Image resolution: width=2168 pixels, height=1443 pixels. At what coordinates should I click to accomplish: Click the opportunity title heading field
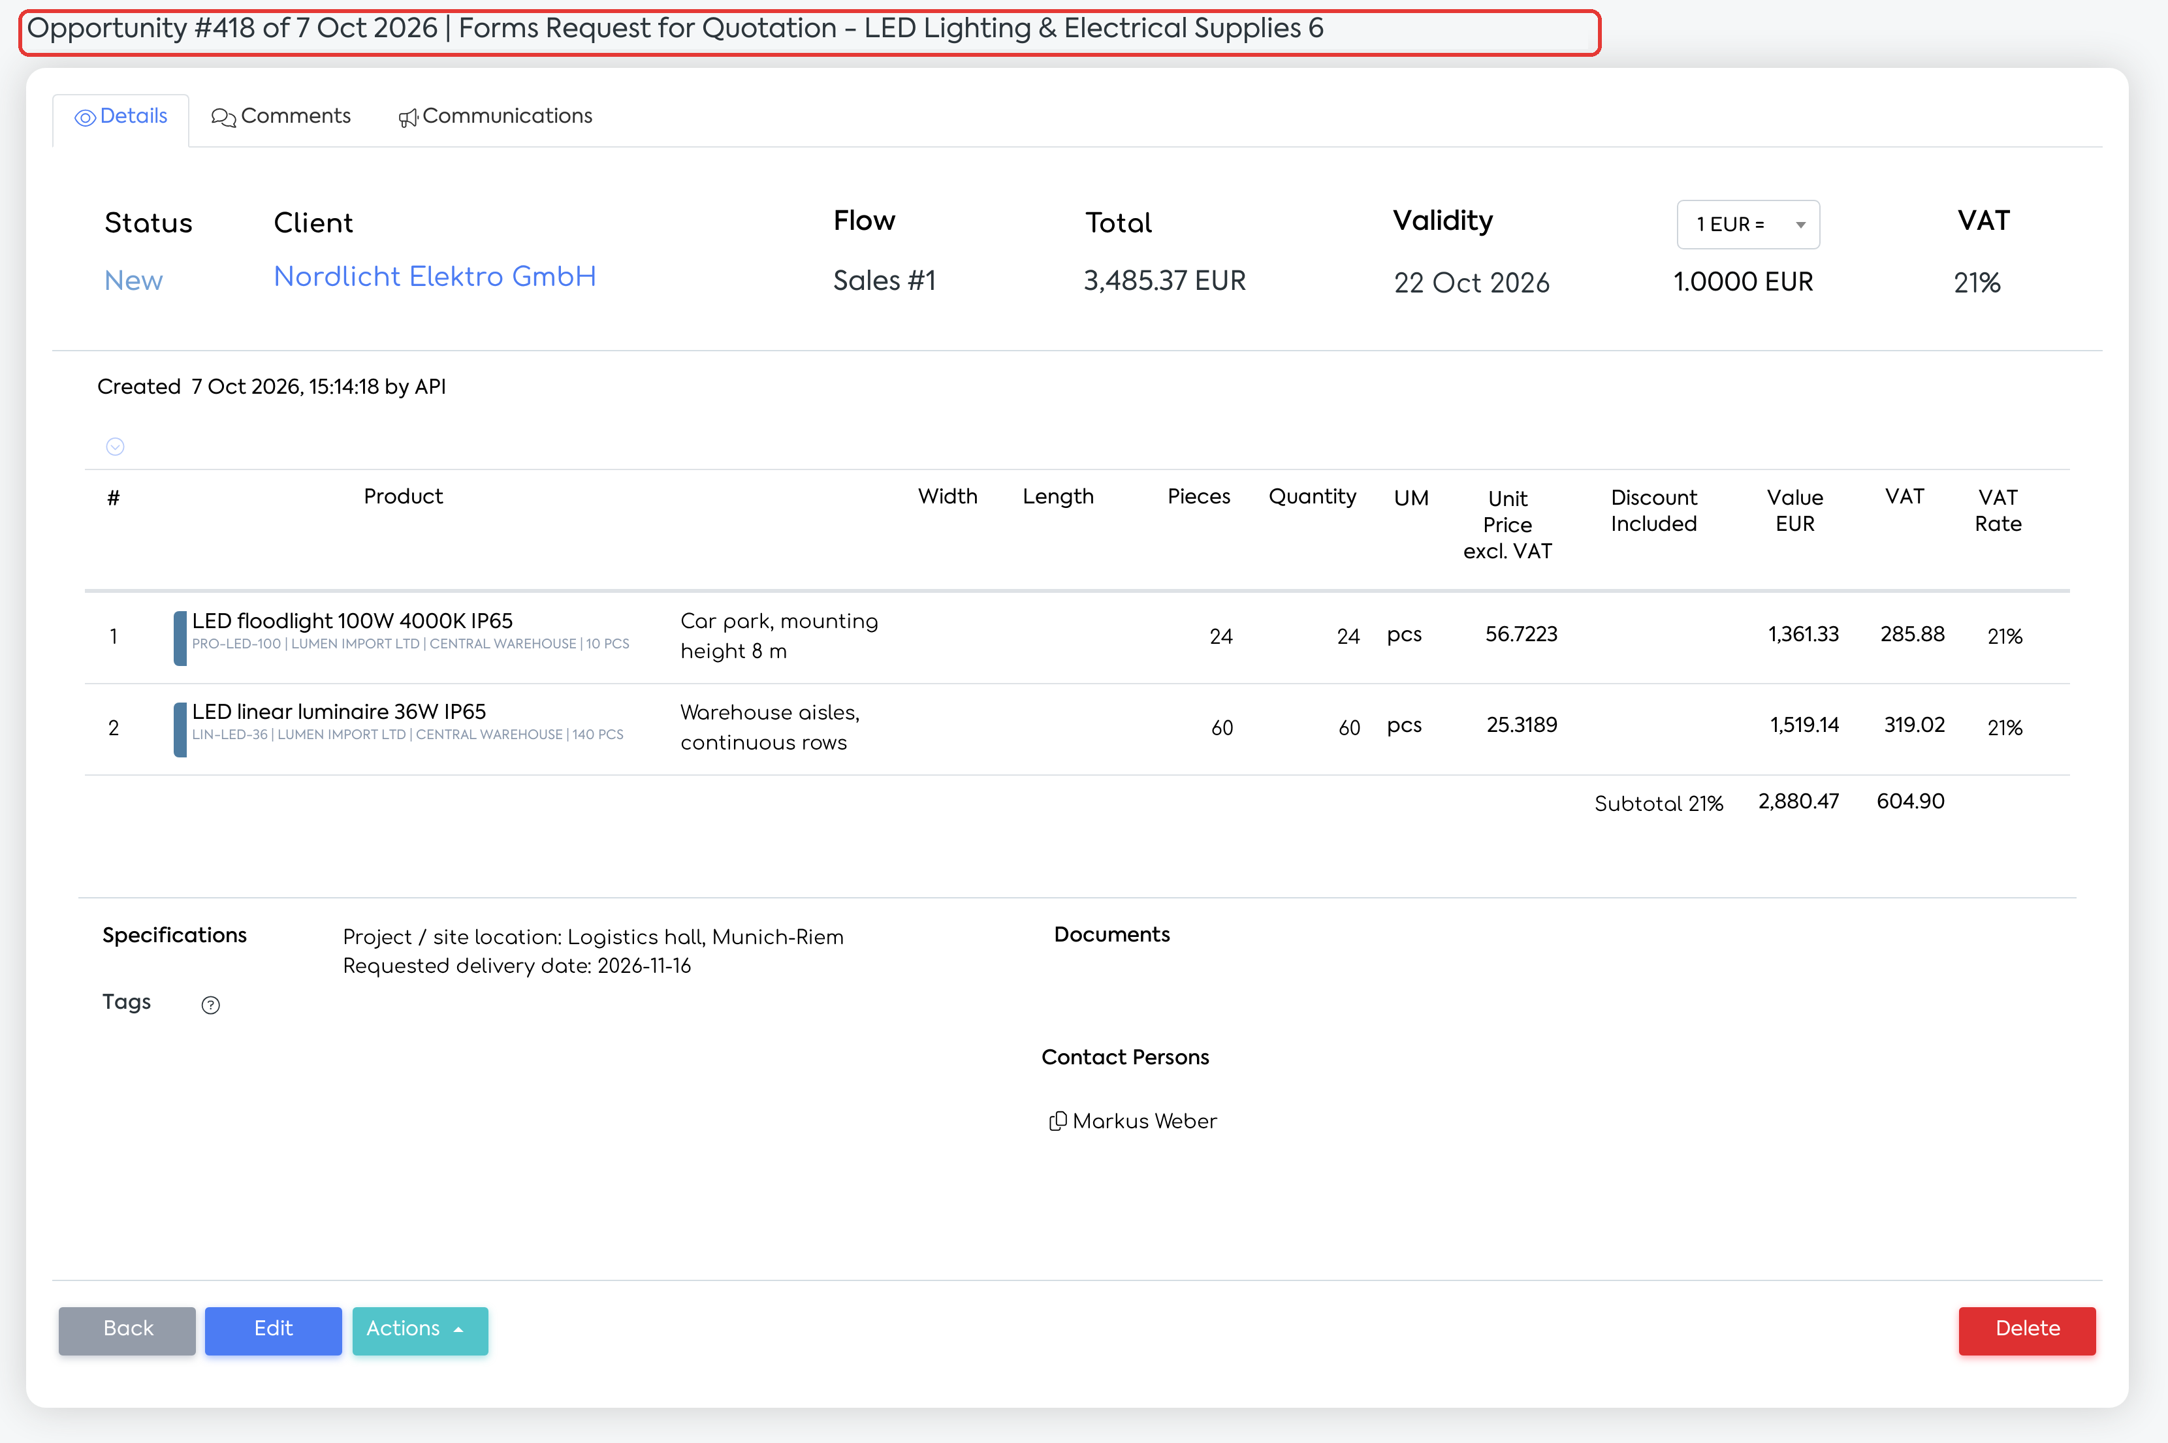[810, 32]
